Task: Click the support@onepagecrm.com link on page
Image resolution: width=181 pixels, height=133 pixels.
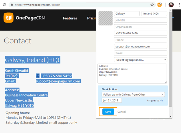Action: click(58, 81)
